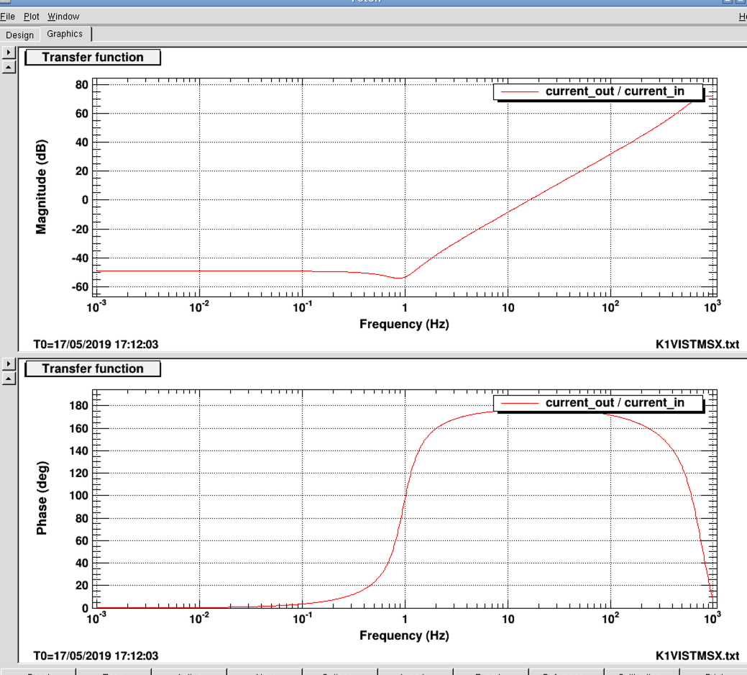Click the up-arrow button beside the magnitude plot
Image resolution: width=747 pixels, height=675 pixels.
tap(9, 67)
